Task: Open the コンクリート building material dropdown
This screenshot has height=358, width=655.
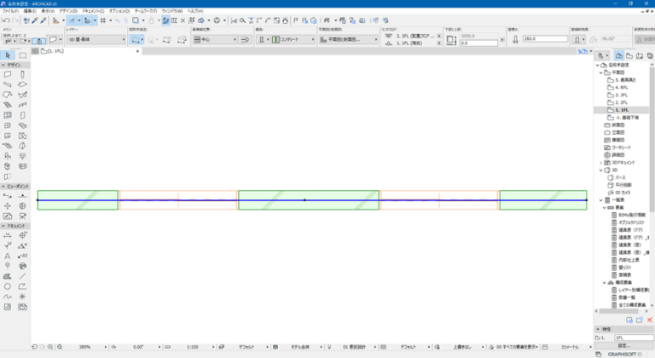Action: click(x=293, y=39)
